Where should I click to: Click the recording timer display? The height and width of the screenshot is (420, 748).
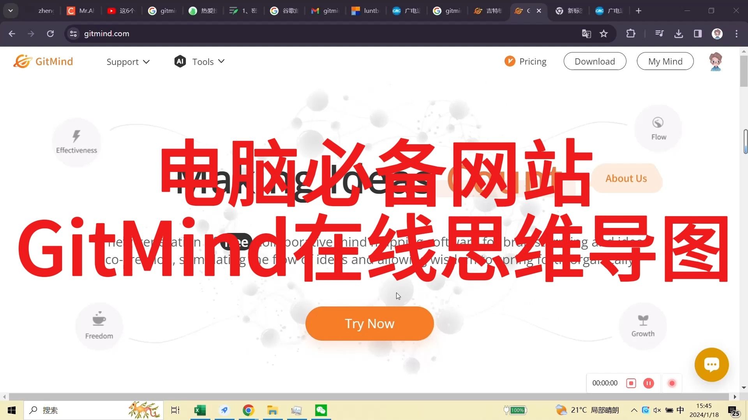[605, 383]
